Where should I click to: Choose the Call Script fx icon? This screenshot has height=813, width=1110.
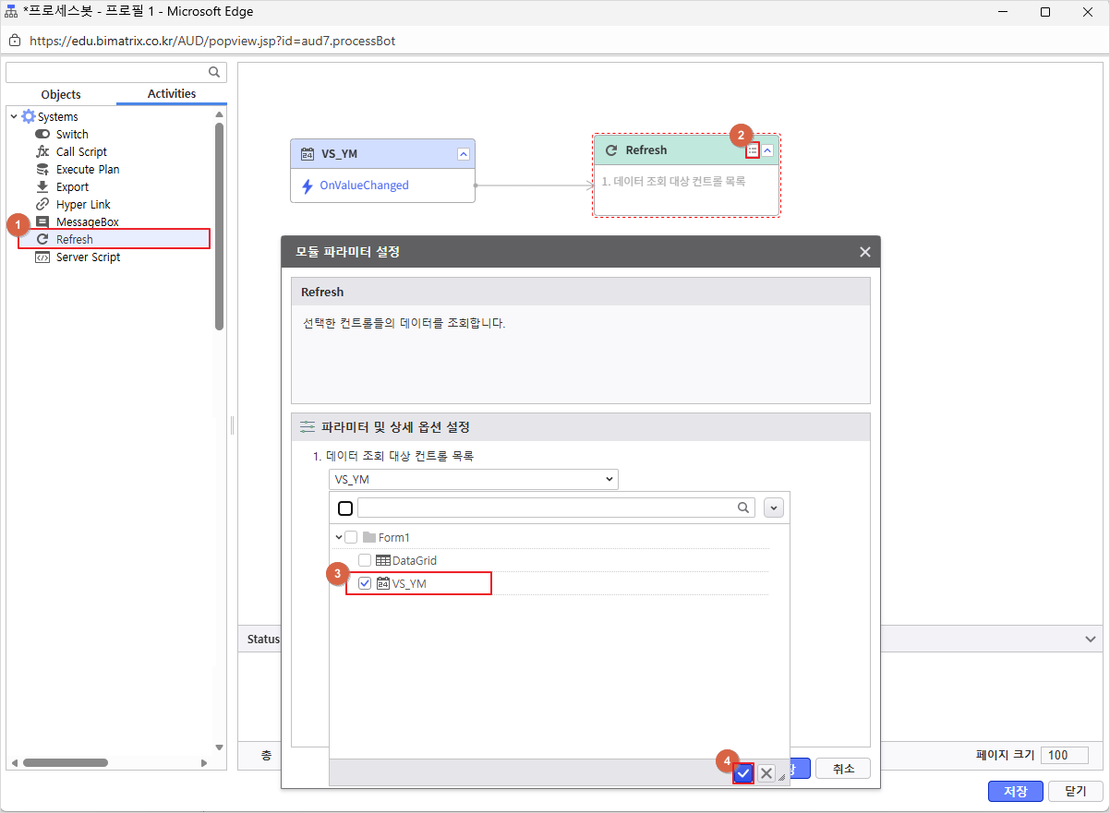point(42,152)
